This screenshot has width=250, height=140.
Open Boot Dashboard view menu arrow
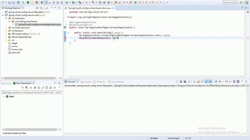pyautogui.click(x=60, y=87)
